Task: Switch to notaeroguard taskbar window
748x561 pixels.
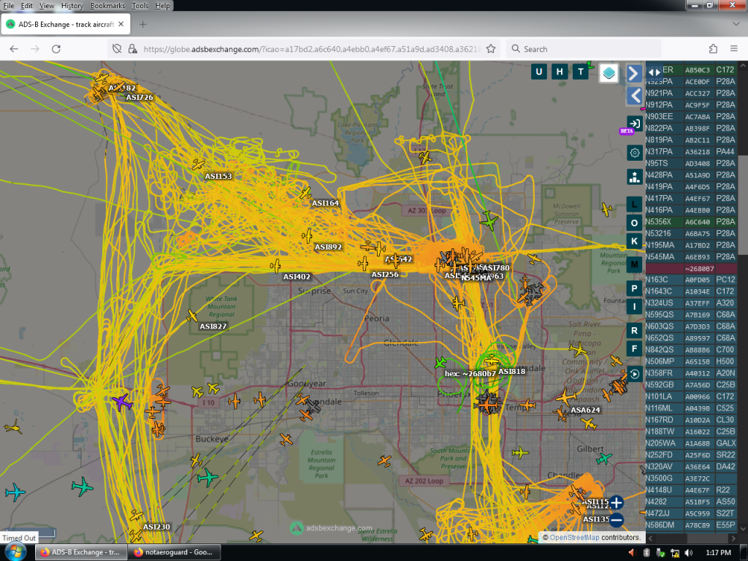Action: click(174, 552)
